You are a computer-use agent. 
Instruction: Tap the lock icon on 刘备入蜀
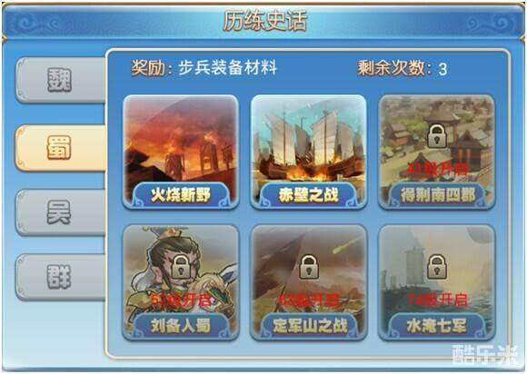181,267
